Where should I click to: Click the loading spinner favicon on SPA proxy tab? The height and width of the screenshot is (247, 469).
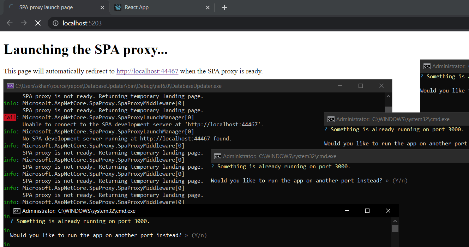pyautogui.click(x=10, y=7)
